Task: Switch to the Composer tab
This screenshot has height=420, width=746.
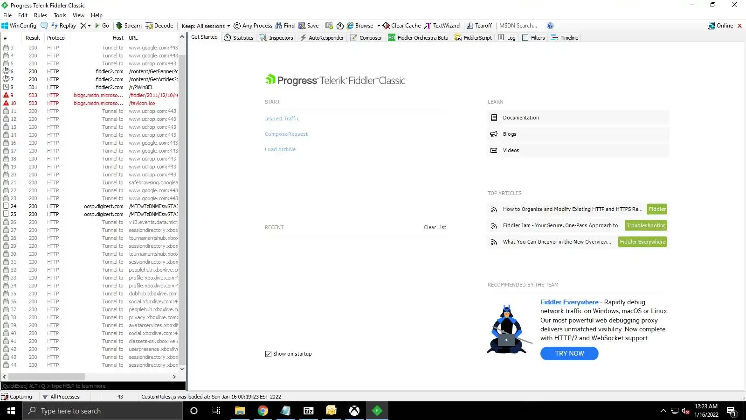Action: 366,38
